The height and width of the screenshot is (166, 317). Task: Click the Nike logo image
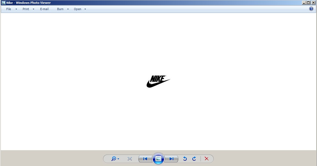158,81
